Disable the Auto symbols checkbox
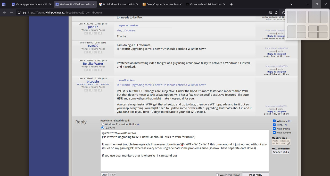 [x=274, y=133]
